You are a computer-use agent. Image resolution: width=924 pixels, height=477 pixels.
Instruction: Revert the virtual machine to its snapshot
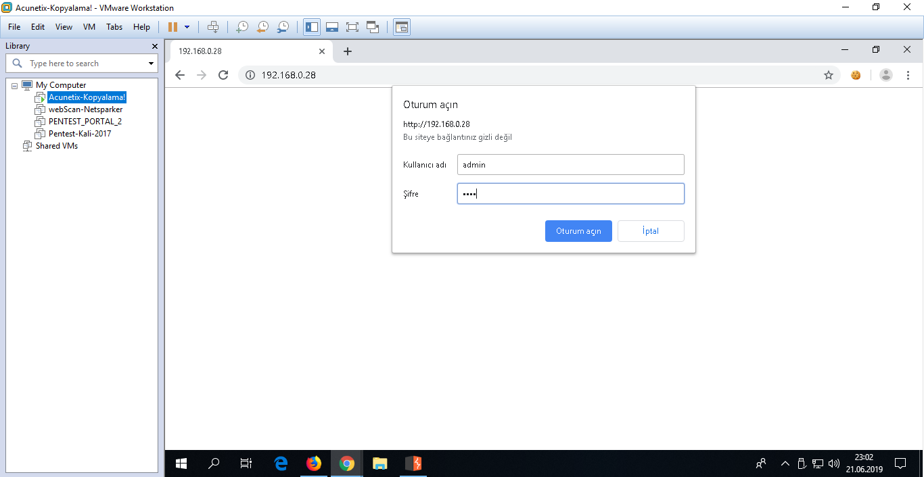[x=262, y=27]
